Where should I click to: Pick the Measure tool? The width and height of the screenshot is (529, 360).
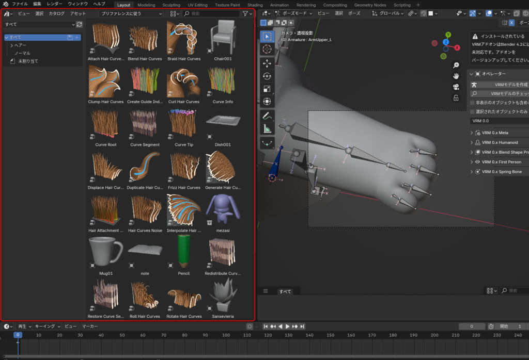pos(267,129)
